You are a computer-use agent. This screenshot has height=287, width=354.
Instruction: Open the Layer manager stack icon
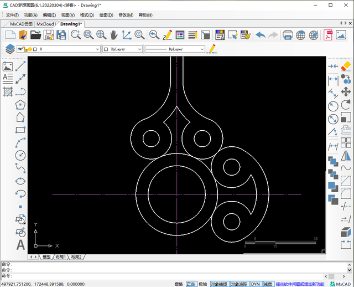10,49
